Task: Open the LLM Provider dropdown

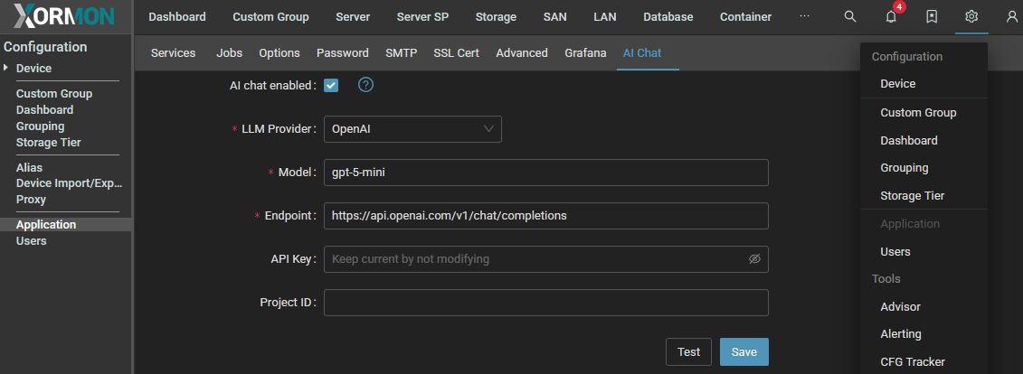Action: click(x=412, y=129)
